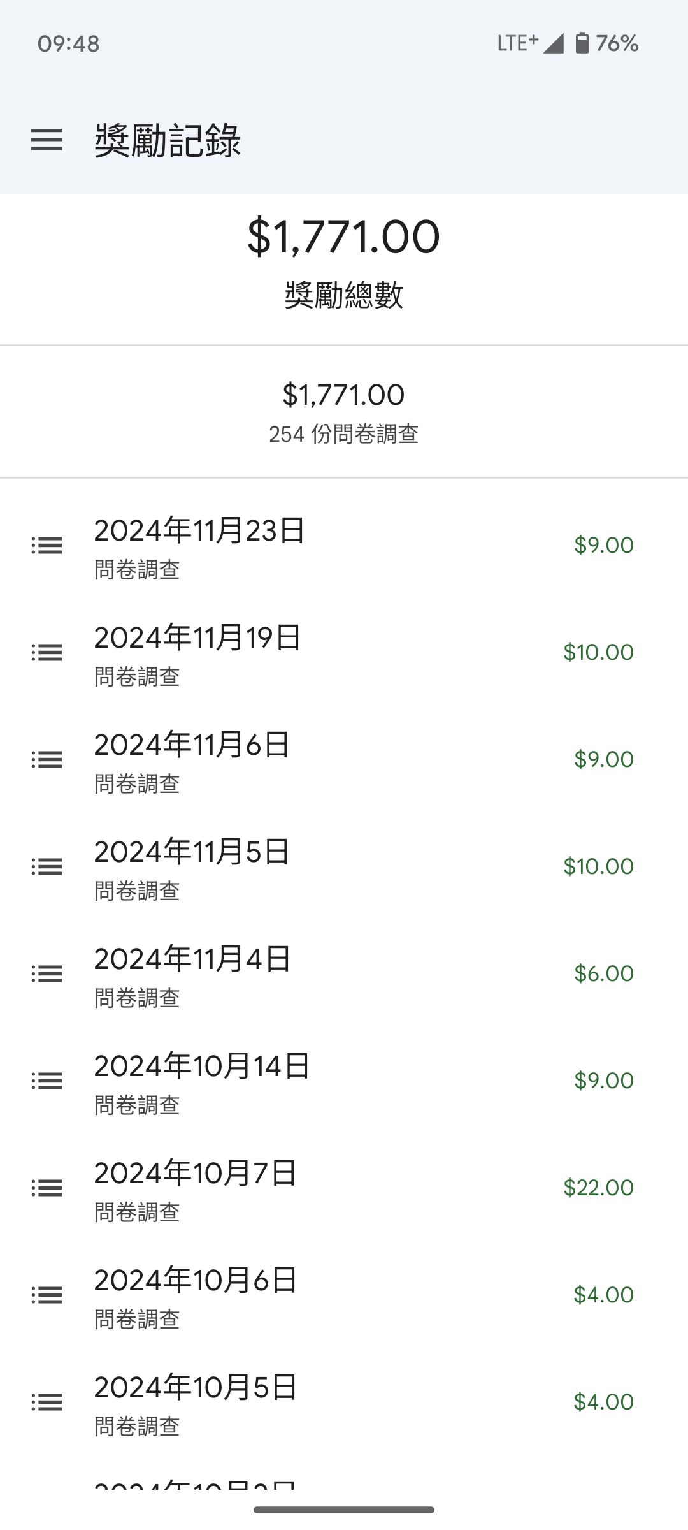Tap list icon for 2024年10月6日 entry
688x1530 pixels.
[x=47, y=1295]
